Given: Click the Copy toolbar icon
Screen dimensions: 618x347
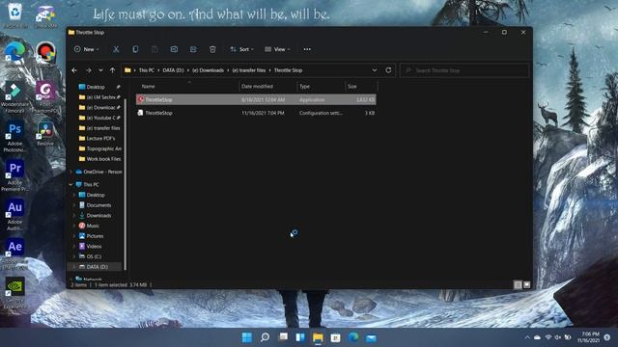Looking at the screenshot, I should [x=135, y=49].
